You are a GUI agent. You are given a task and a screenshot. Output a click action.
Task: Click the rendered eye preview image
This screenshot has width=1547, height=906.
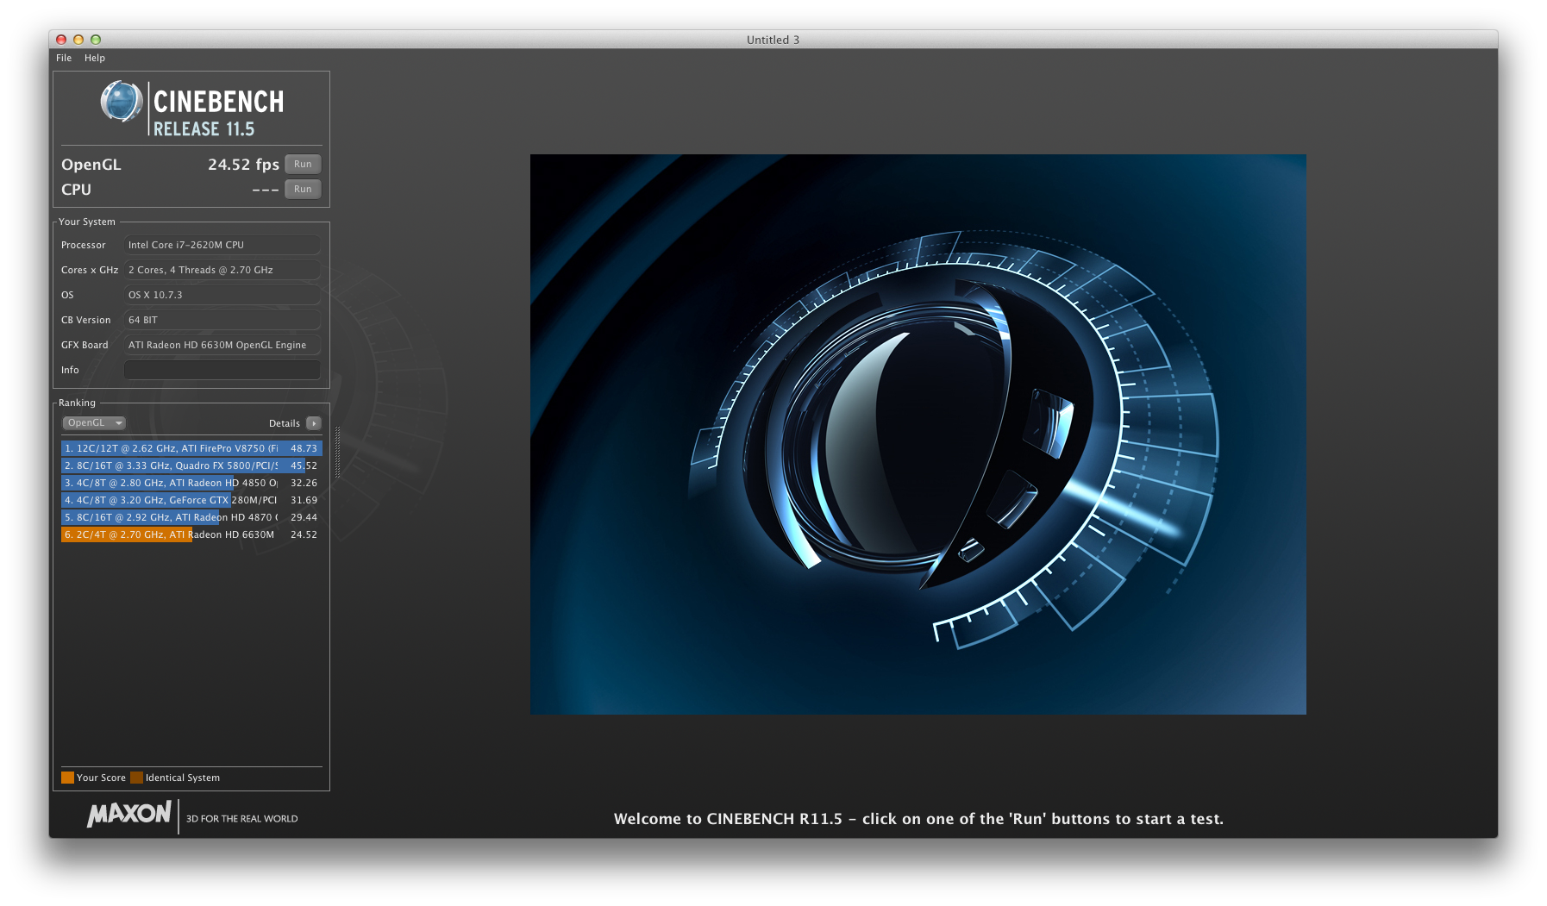pos(918,434)
